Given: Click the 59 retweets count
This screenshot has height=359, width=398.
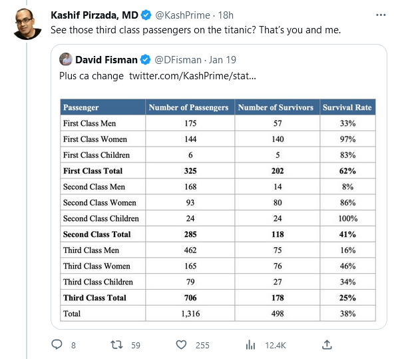Looking at the screenshot, I should 136,345.
